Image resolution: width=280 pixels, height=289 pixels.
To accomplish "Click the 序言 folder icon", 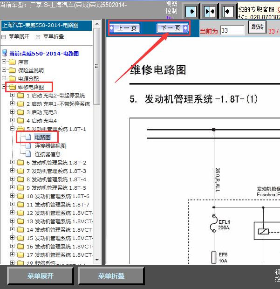I will pos(12,62).
